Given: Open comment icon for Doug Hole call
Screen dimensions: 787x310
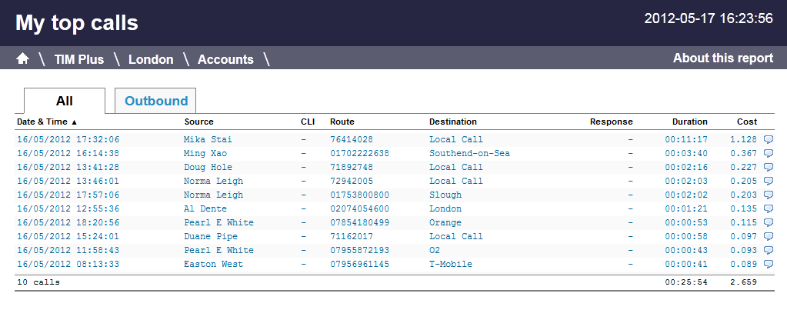Looking at the screenshot, I should click(768, 167).
